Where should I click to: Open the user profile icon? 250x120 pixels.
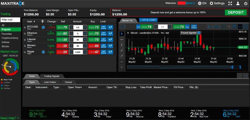(x=238, y=3)
